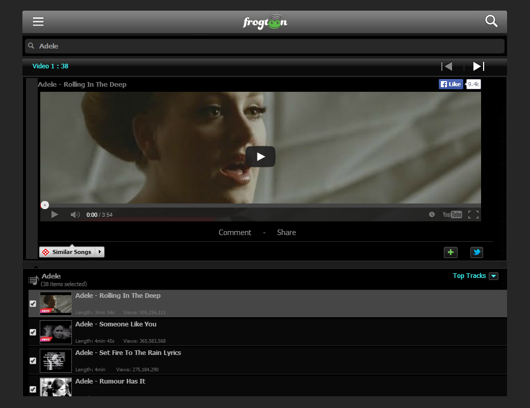530x408 pixels.
Task: Open the watch later clock icon
Action: 432,215
